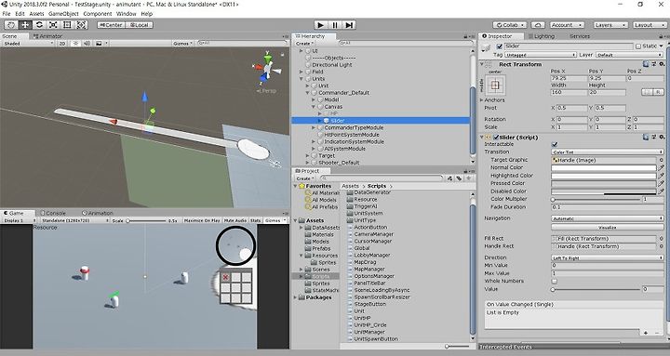This screenshot has height=356, width=670.
Task: Open Slider (Script) gear menu
Action: pyautogui.click(x=662, y=137)
